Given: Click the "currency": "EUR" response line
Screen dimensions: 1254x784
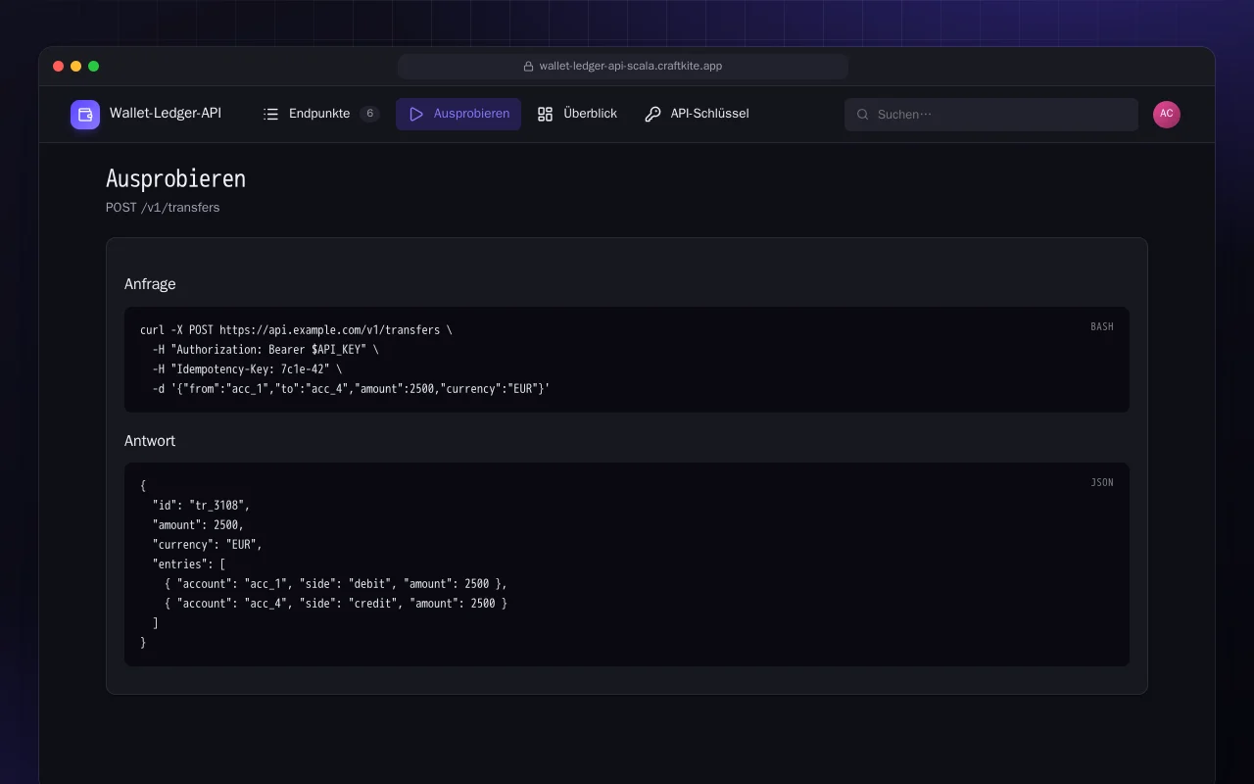Looking at the screenshot, I should pyautogui.click(x=208, y=545).
